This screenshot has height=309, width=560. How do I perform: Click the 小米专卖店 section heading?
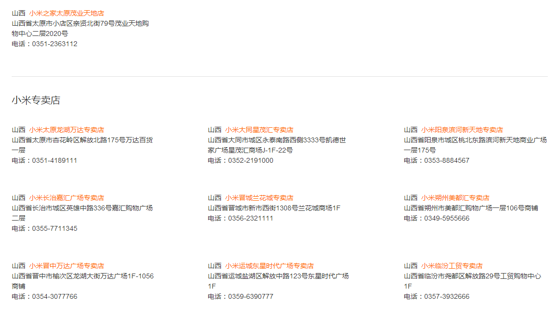tap(36, 101)
